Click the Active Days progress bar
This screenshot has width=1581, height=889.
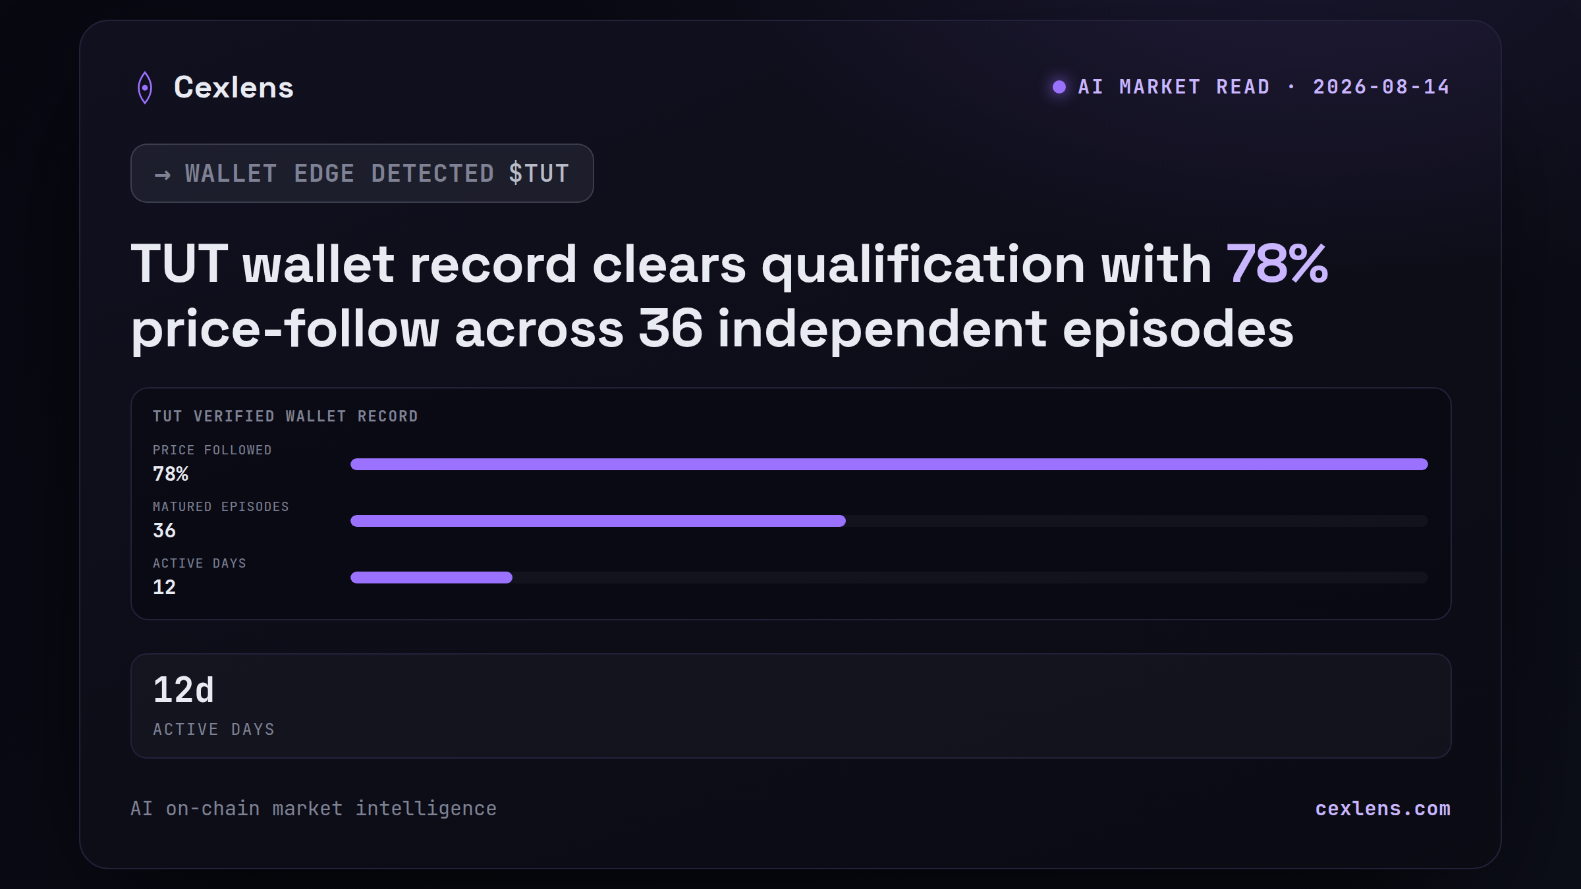click(889, 578)
